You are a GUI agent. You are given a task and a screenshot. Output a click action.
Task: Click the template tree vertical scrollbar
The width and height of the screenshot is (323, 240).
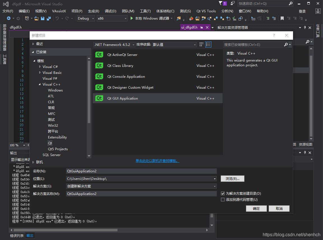pyautogui.click(x=89, y=92)
